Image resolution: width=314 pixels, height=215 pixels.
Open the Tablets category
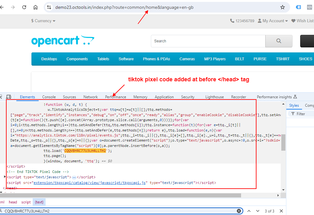coord(103,59)
